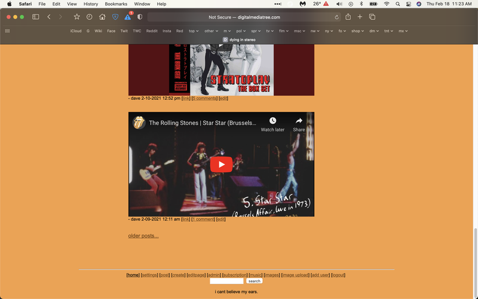
Task: Open the Window menu
Action: coord(142,4)
